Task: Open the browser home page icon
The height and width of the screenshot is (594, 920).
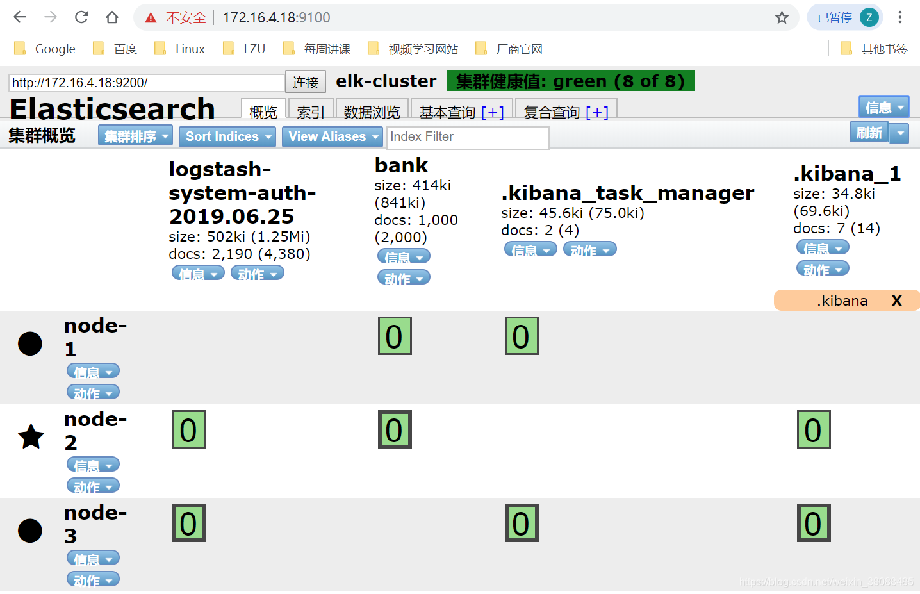Action: 112,17
